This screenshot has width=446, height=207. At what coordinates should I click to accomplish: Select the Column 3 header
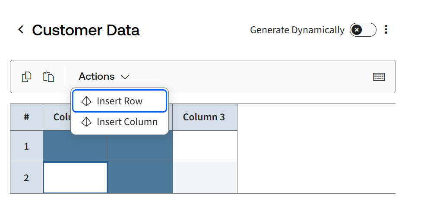coord(205,117)
